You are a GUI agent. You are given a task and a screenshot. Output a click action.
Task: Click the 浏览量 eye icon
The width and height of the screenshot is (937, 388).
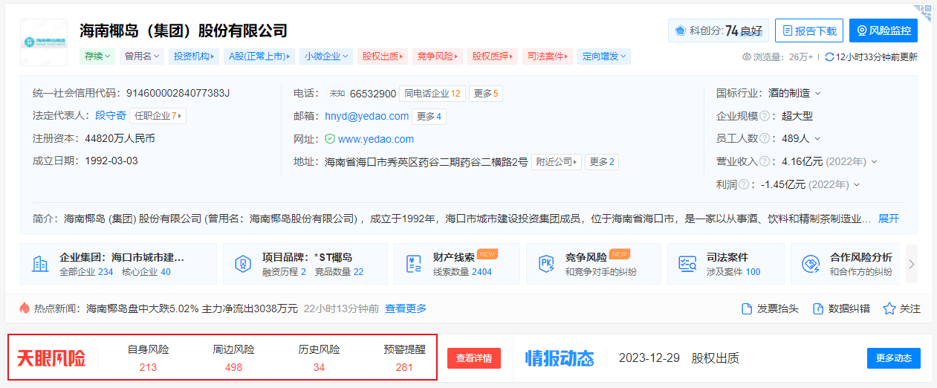tap(747, 56)
